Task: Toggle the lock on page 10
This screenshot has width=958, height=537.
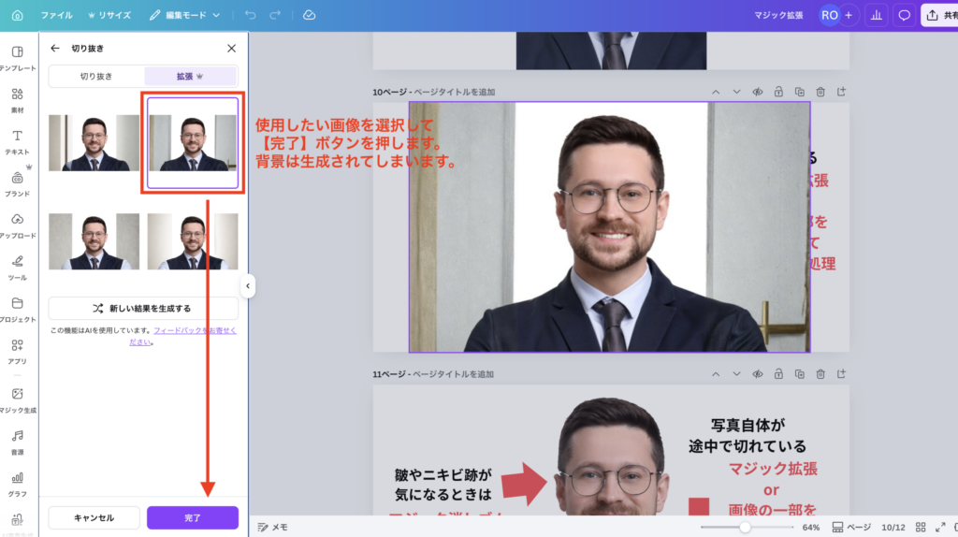Action: [778, 92]
